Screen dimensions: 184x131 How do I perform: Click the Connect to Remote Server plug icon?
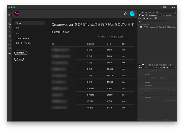140,18
